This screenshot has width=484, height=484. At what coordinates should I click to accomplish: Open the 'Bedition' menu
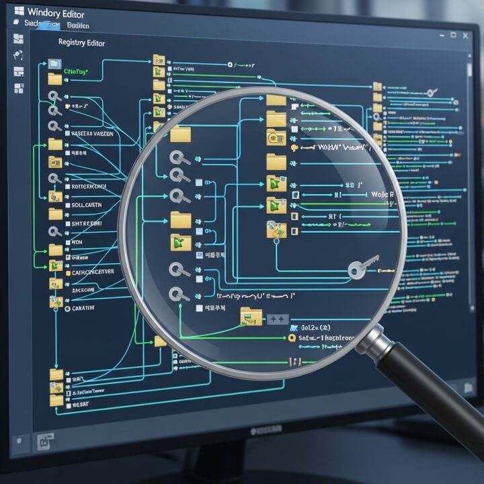[78, 24]
